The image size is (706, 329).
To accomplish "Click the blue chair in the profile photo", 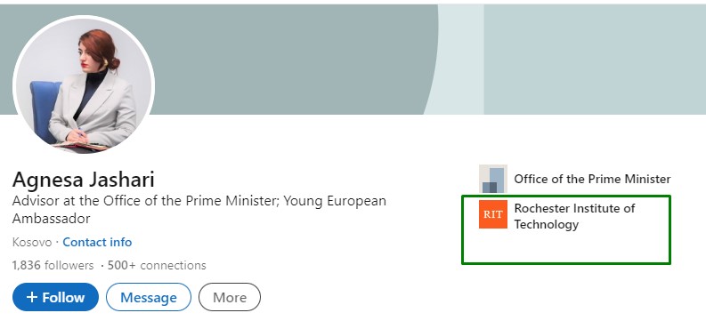I will [x=45, y=111].
